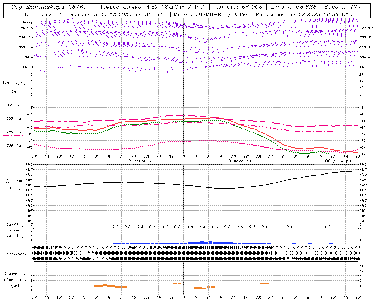Click the Конвективн. облачность label
The width and height of the screenshot is (375, 300).
pyautogui.click(x=15, y=277)
